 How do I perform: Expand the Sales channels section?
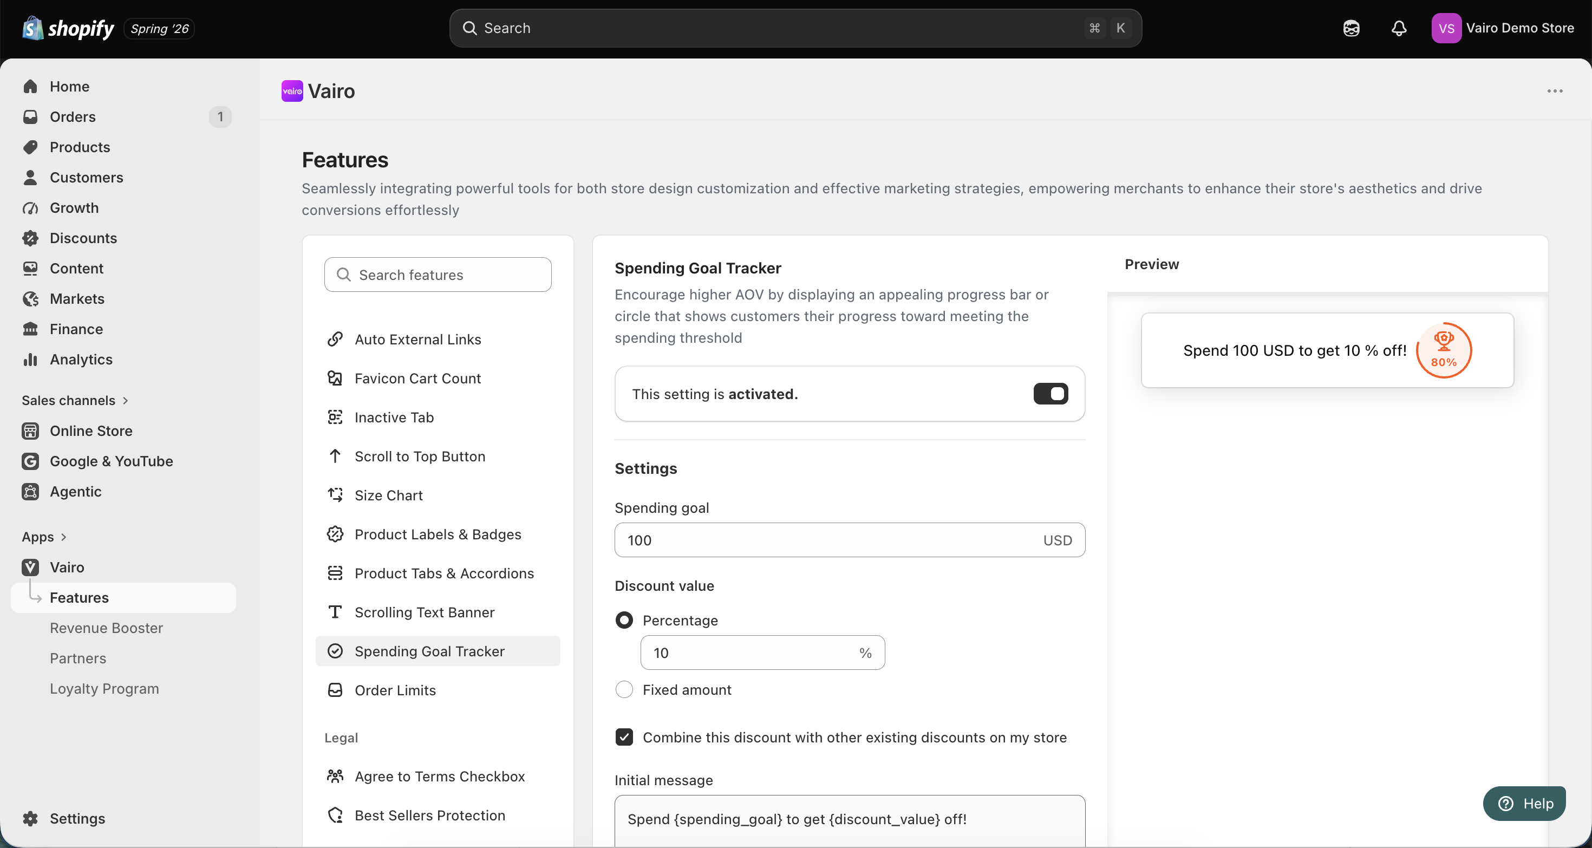75,401
